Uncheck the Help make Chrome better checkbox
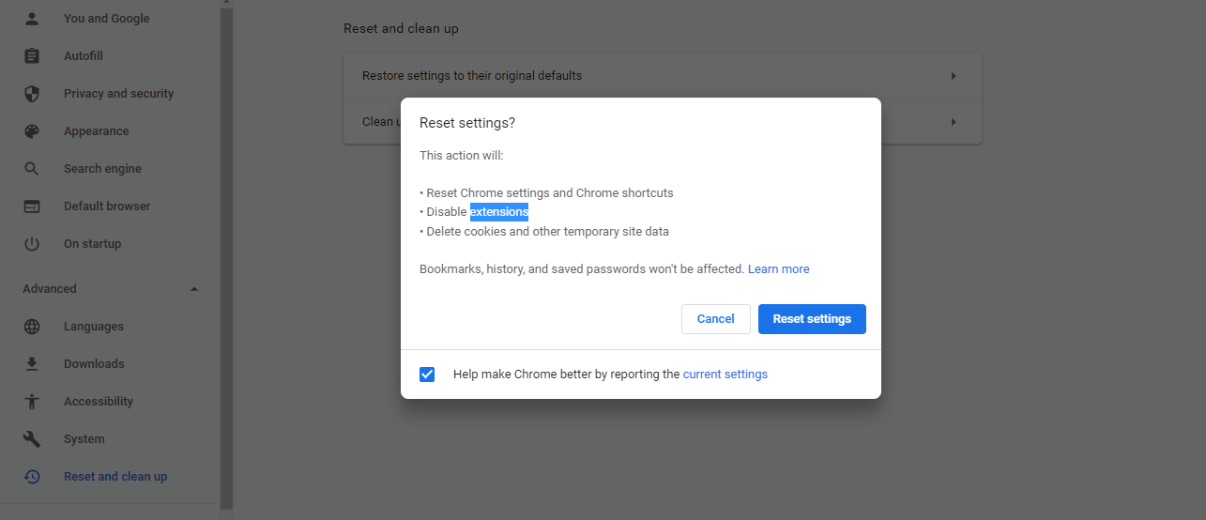Image resolution: width=1206 pixels, height=520 pixels. tap(427, 375)
